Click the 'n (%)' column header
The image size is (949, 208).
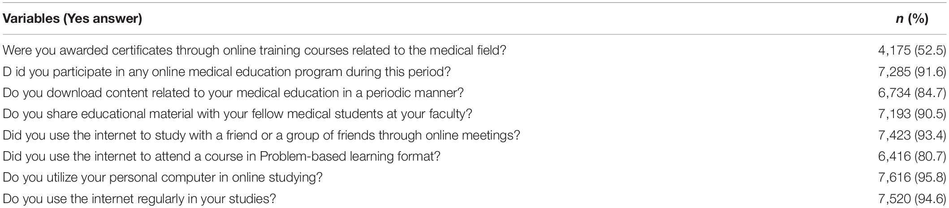(912, 19)
